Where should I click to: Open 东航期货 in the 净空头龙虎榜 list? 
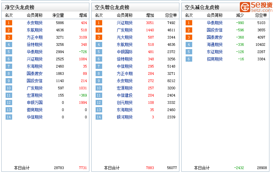tap(34, 30)
